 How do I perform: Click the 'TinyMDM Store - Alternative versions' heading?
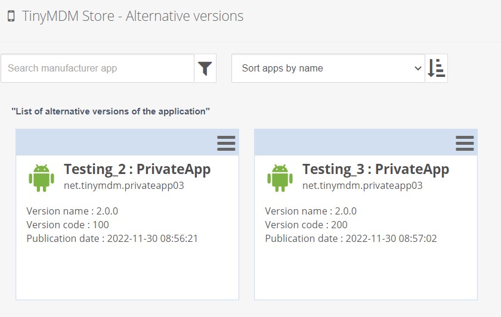[132, 16]
